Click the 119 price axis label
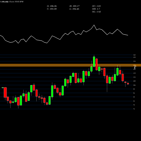Screen dimensions: 141x141 pyautogui.click(x=135, y=73)
